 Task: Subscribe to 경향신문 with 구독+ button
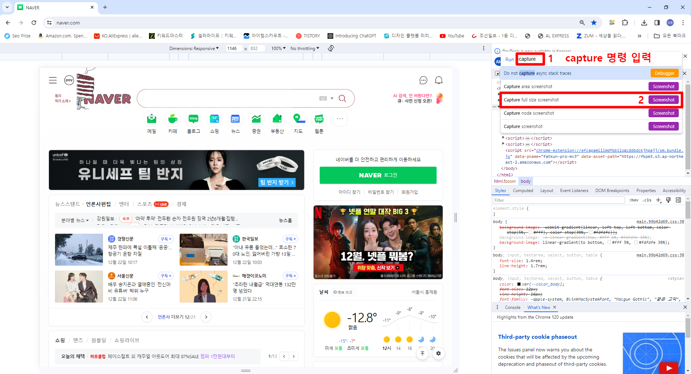[166, 239]
